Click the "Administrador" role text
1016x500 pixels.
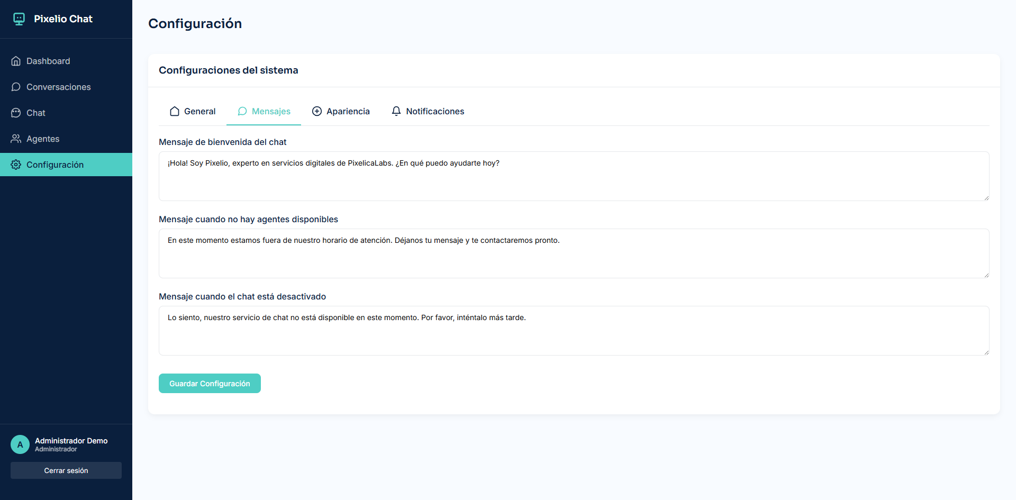tap(56, 449)
